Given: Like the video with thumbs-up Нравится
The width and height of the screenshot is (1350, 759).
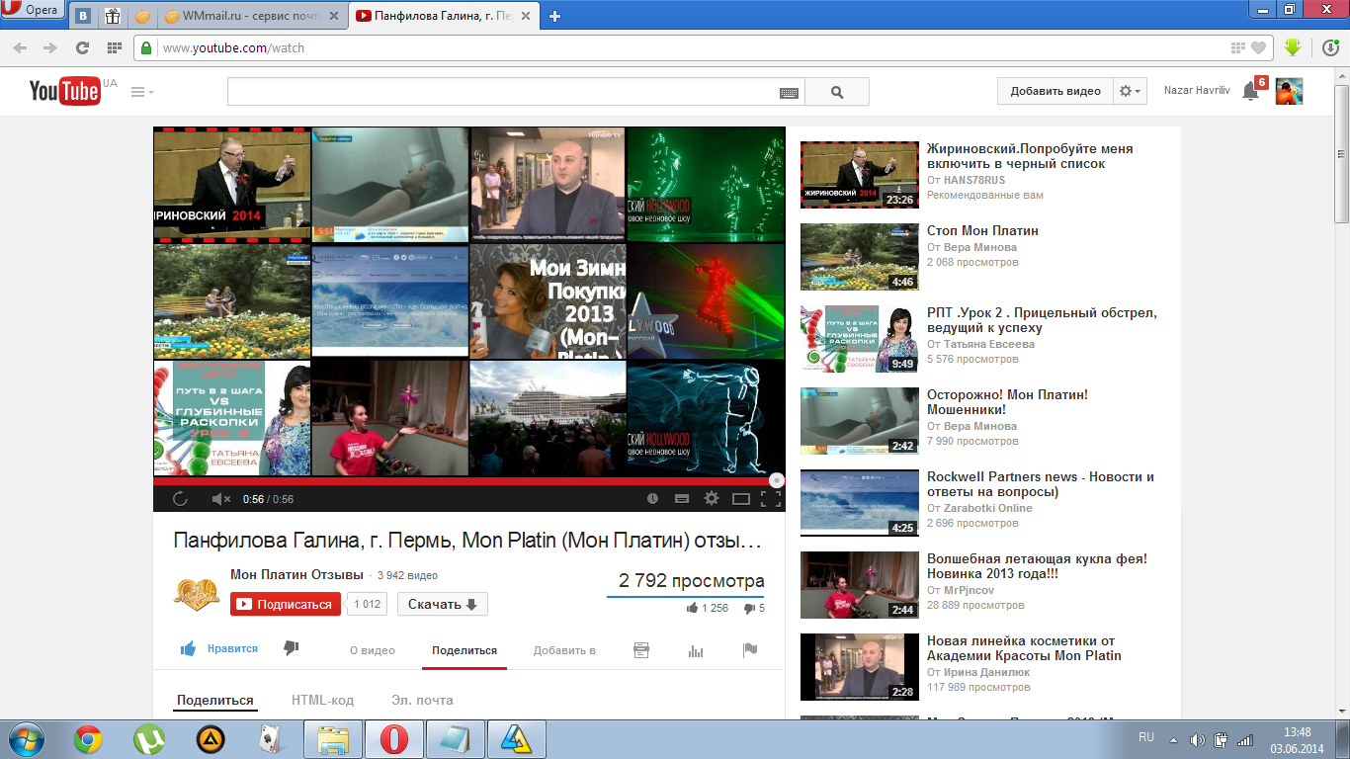Looking at the screenshot, I should pyautogui.click(x=218, y=649).
